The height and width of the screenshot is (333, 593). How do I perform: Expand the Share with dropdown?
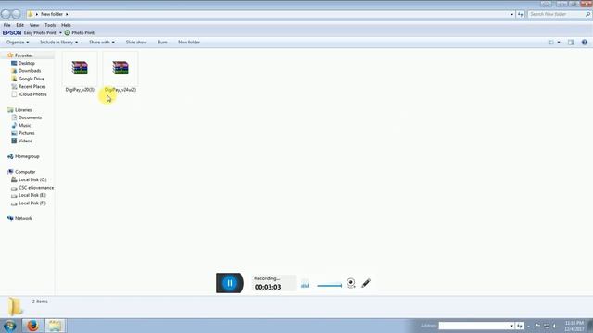pos(102,43)
